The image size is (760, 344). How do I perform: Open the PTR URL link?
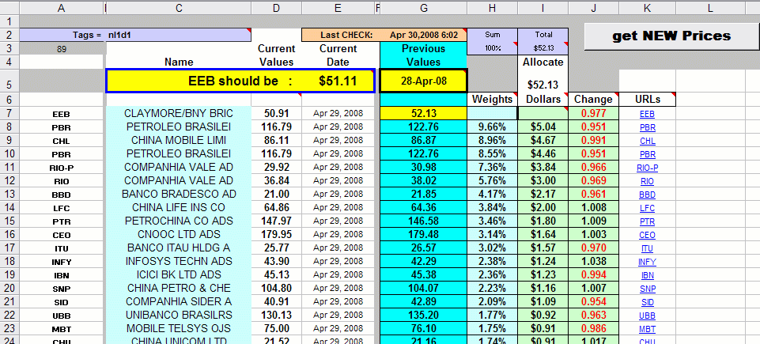pyautogui.click(x=647, y=222)
